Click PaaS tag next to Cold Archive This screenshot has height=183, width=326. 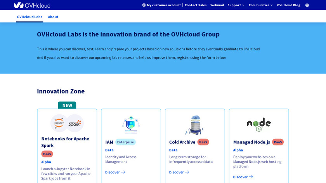(203, 142)
